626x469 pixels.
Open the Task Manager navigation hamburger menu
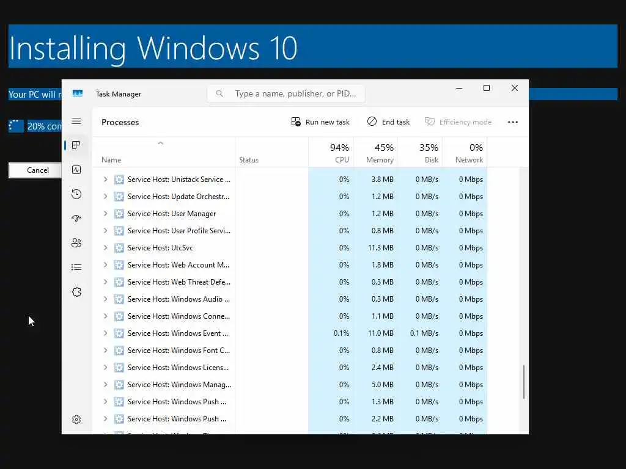click(76, 121)
